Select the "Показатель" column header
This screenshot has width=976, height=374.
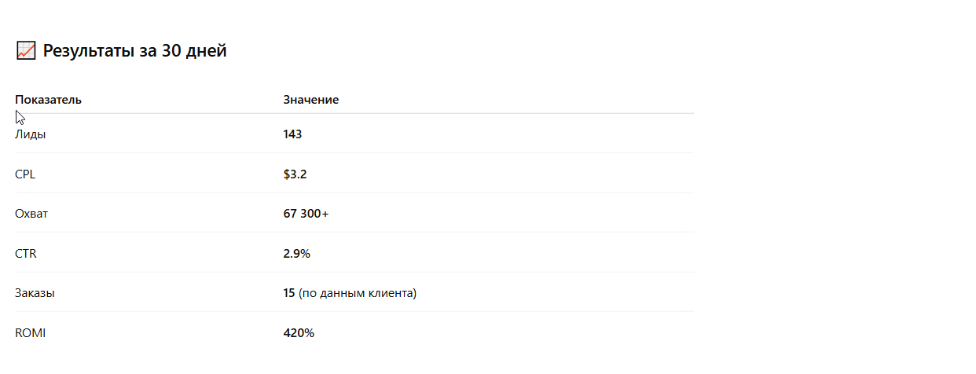(x=48, y=100)
